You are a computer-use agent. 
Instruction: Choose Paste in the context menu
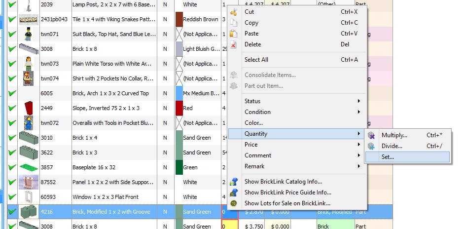[x=297, y=34]
